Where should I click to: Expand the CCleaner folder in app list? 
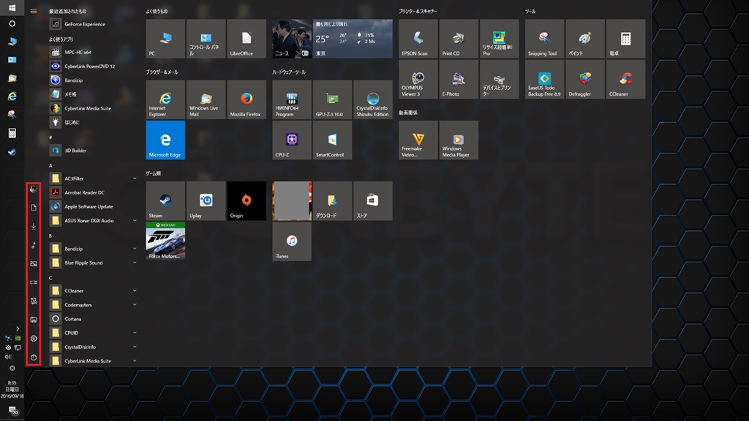pyautogui.click(x=93, y=291)
